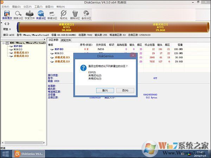Open the 恢复文件 (Recover Files) tool
Image resolution: width=211 pixels, height=158 pixels.
point(30,15)
